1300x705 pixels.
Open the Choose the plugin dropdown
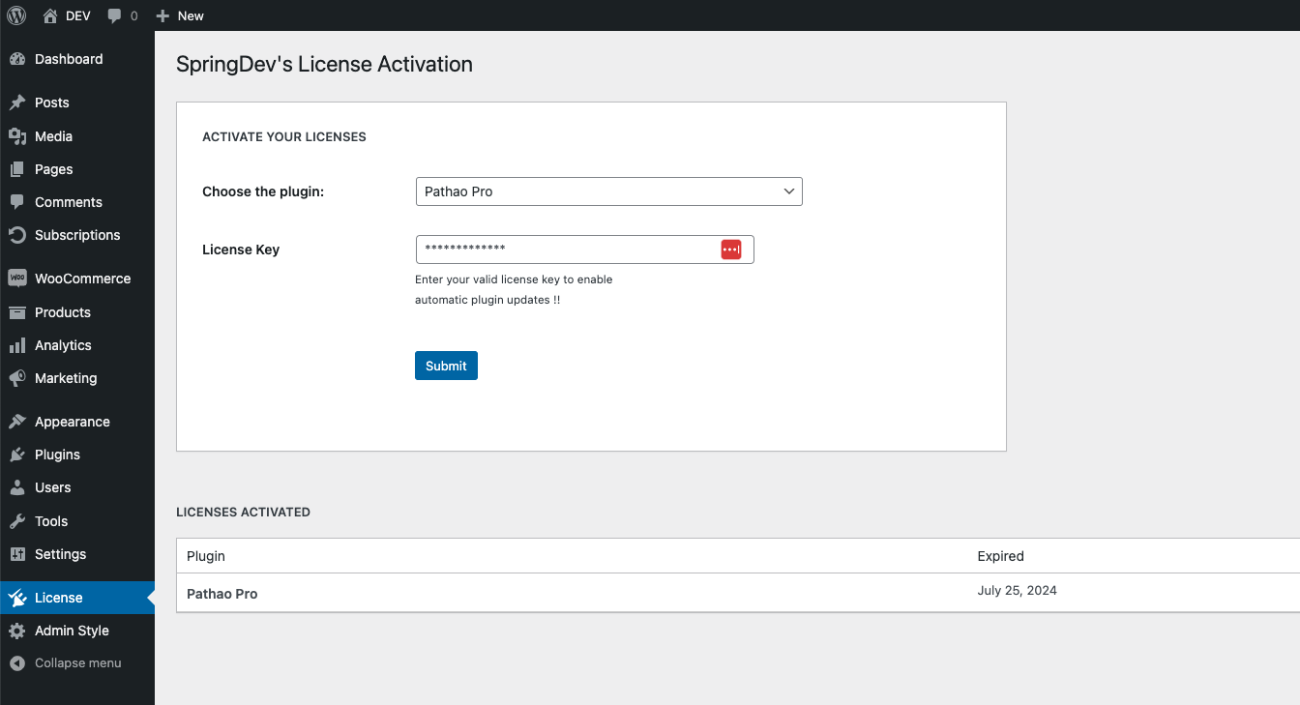click(609, 191)
